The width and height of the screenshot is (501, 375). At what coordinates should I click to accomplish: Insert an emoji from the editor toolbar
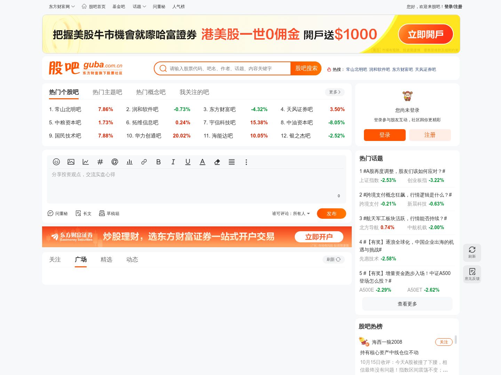(56, 162)
